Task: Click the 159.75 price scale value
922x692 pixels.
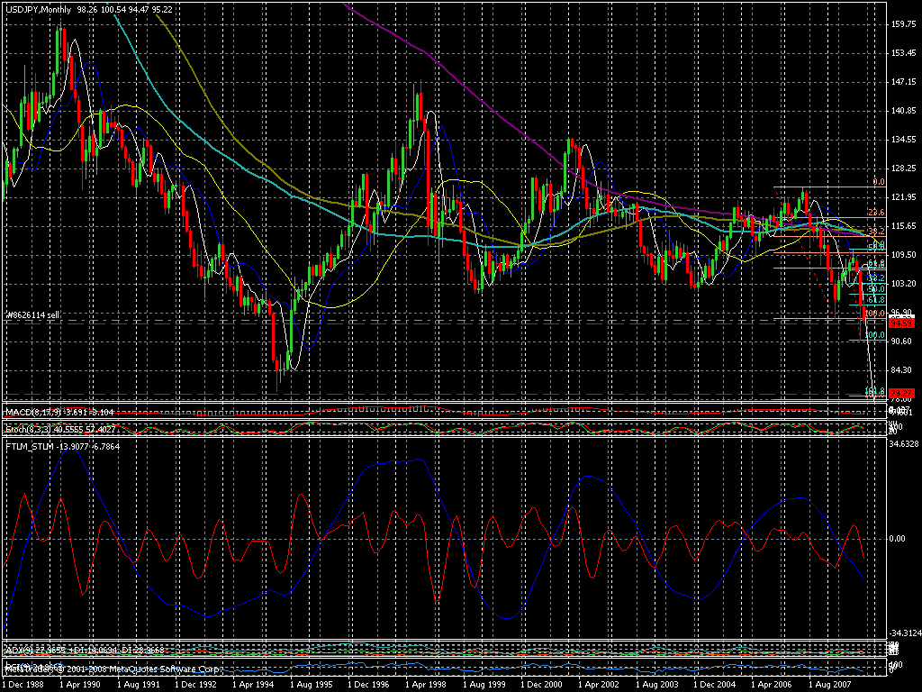Action: pyautogui.click(x=904, y=24)
